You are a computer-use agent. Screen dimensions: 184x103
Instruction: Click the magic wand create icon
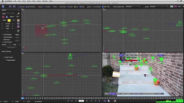point(18,14)
